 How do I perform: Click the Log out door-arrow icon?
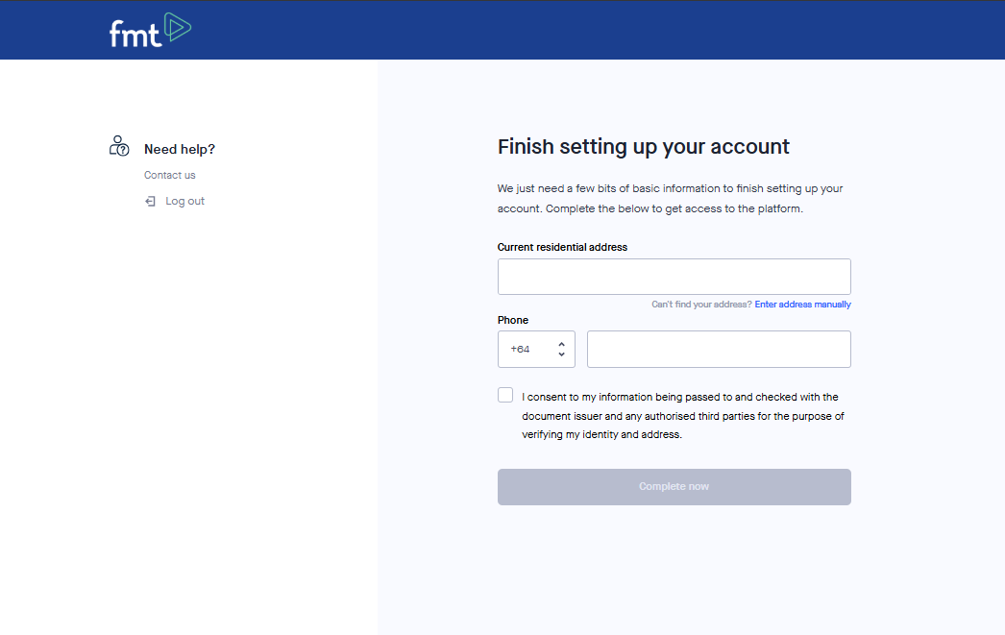click(x=150, y=202)
